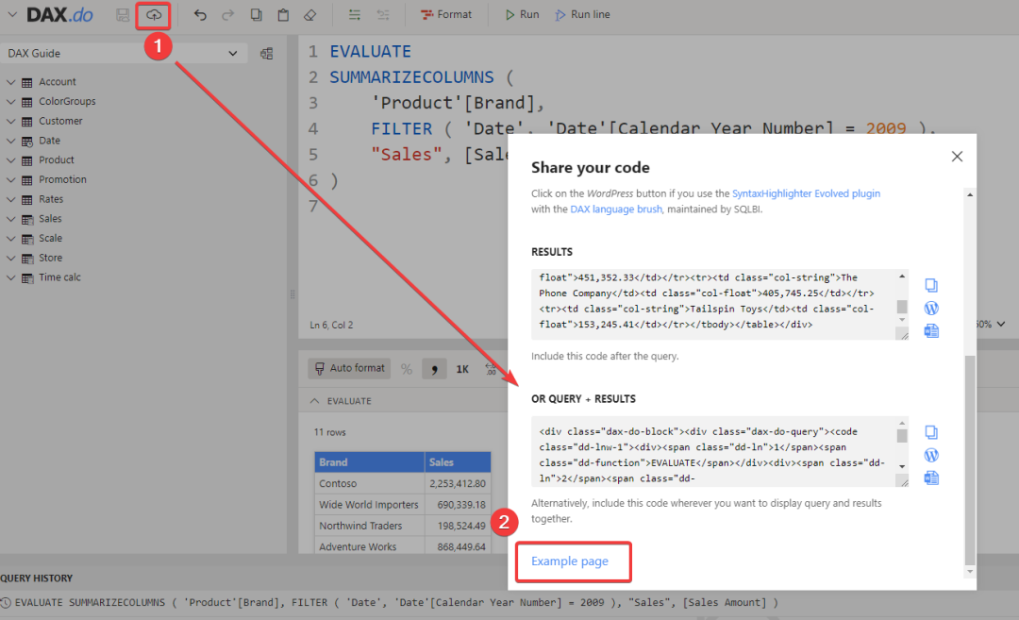Expand the Date table
This screenshot has height=620, width=1019.
pos(11,141)
